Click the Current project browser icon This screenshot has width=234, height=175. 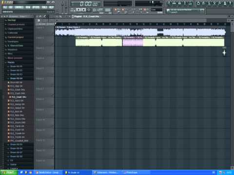click(x=6, y=37)
